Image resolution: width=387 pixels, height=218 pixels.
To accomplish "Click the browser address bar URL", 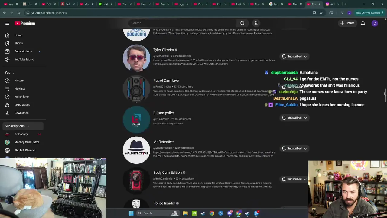I will pyautogui.click(x=49, y=13).
